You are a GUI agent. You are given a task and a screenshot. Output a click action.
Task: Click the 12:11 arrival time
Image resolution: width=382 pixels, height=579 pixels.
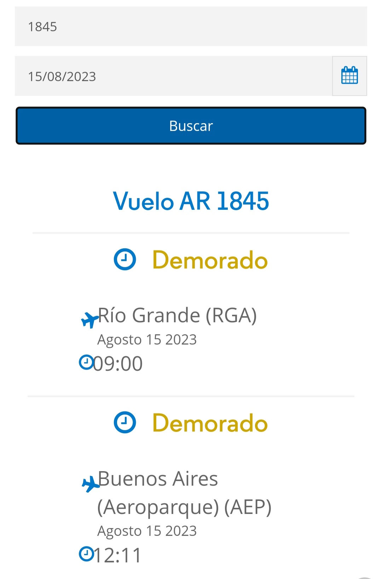tap(118, 555)
